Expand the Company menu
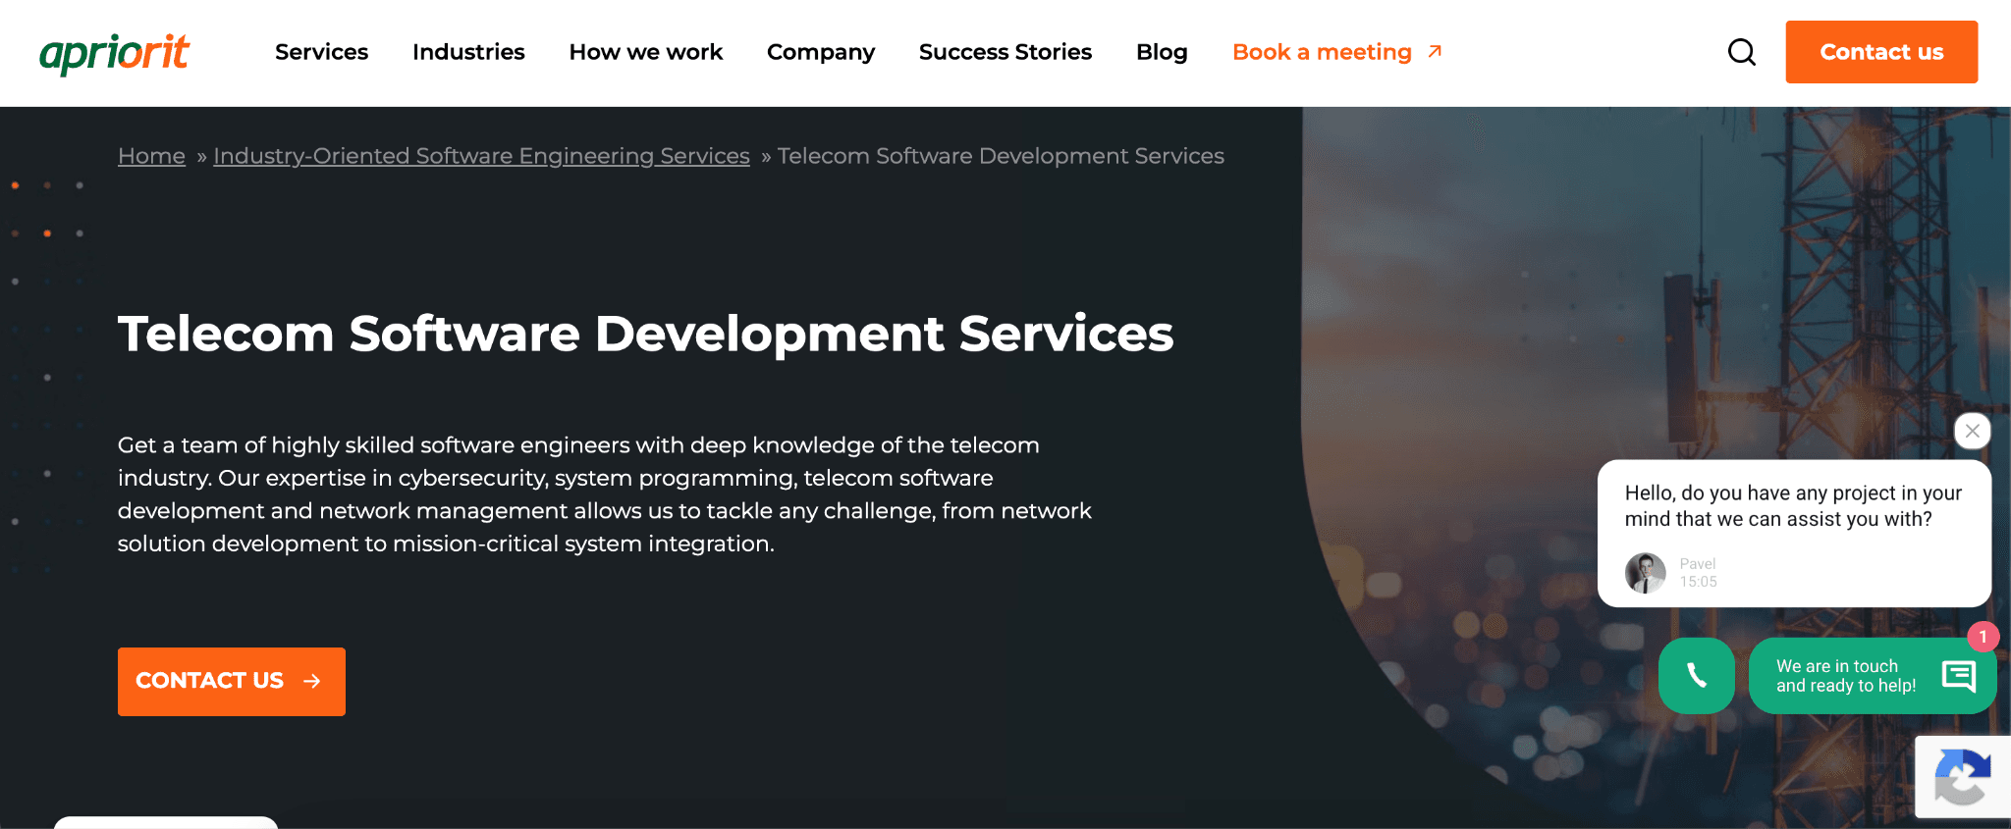 coord(821,52)
